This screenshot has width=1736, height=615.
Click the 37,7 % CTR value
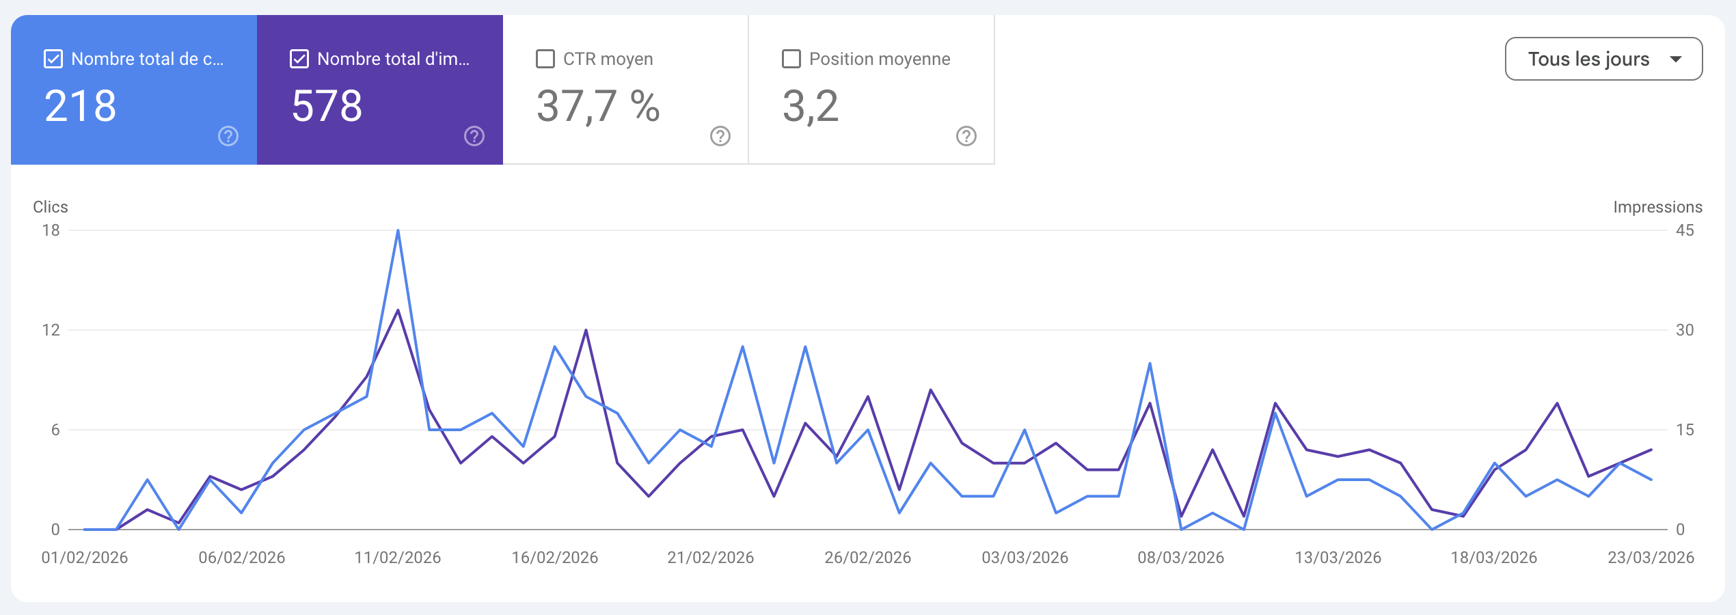pos(598,106)
